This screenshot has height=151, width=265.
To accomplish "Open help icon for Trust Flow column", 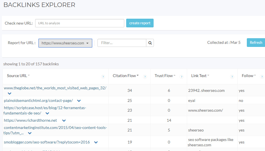I will 182,77.
